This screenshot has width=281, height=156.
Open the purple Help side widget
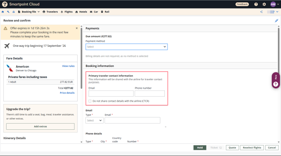point(276,80)
